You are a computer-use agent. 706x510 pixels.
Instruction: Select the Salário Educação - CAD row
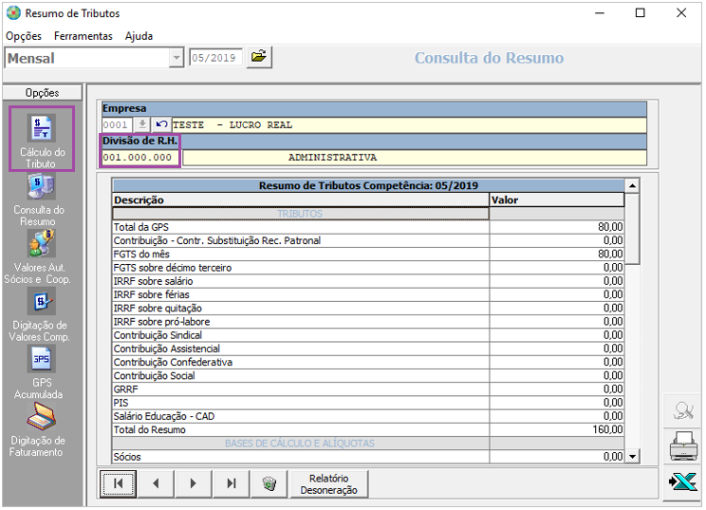(x=368, y=416)
